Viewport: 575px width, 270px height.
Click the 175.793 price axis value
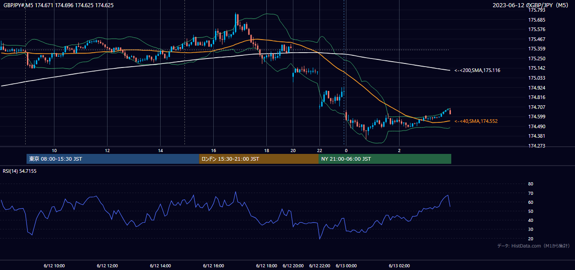click(536, 10)
